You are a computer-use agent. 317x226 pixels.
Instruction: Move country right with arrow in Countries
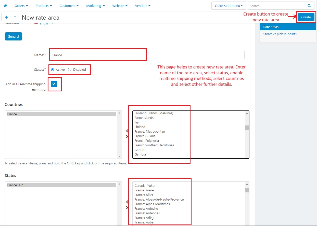coord(127,137)
